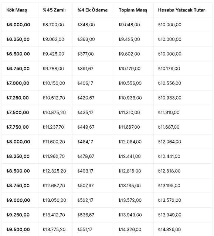
Task: Select the ₺348,00 additional payment cell
Action: point(86,25)
